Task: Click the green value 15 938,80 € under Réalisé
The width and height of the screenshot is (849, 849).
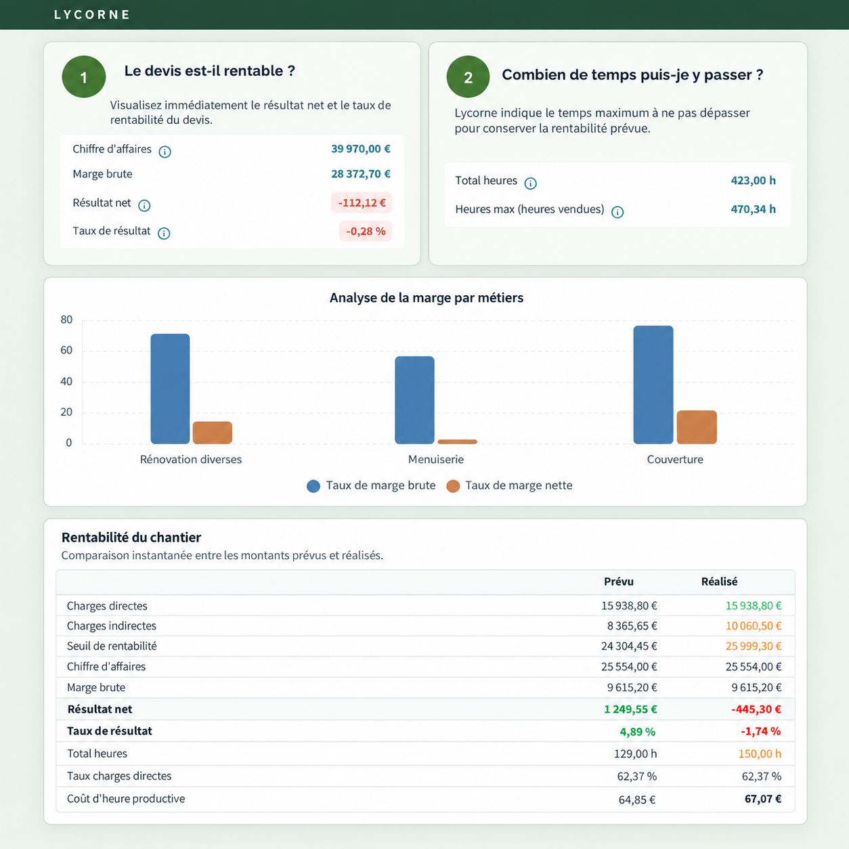Action: click(754, 606)
